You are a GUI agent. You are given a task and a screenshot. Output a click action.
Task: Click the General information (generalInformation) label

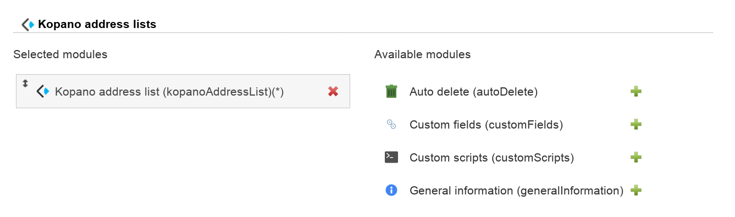[517, 191]
